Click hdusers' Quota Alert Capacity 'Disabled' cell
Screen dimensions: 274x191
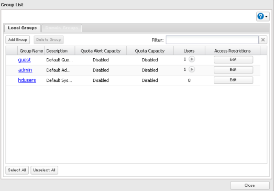tap(101, 80)
